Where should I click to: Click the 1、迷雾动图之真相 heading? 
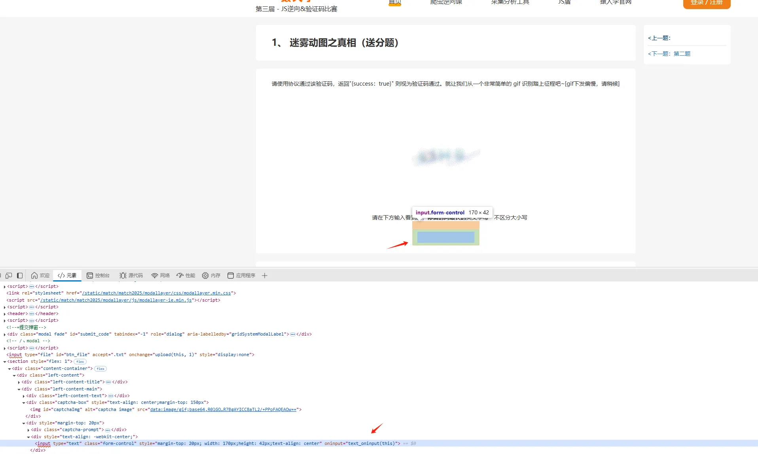coord(335,43)
